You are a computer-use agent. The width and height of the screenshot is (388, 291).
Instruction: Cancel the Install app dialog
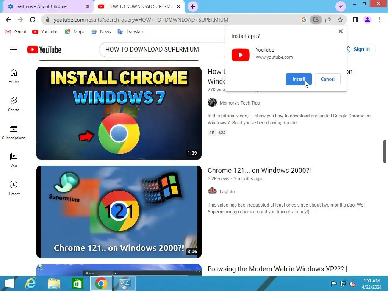click(328, 79)
